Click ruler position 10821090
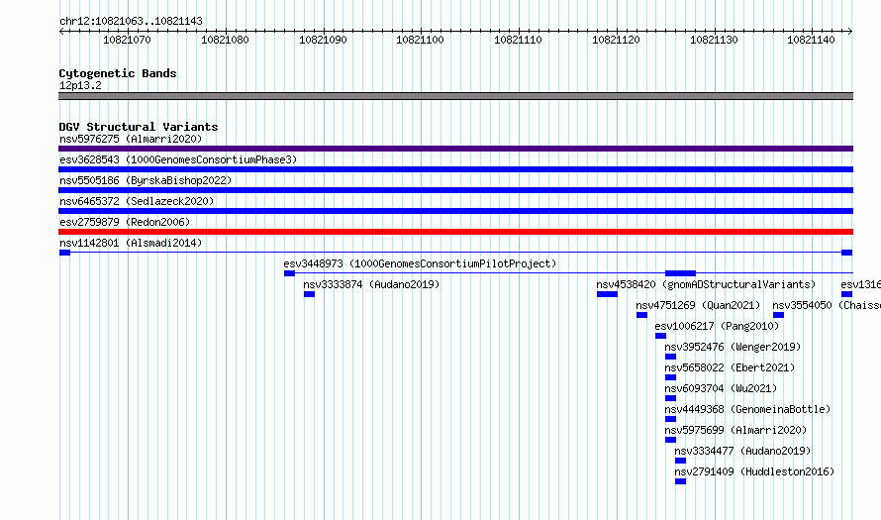 pyautogui.click(x=323, y=40)
